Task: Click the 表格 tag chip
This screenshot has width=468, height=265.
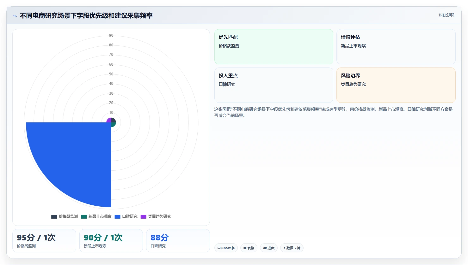Action: point(249,248)
